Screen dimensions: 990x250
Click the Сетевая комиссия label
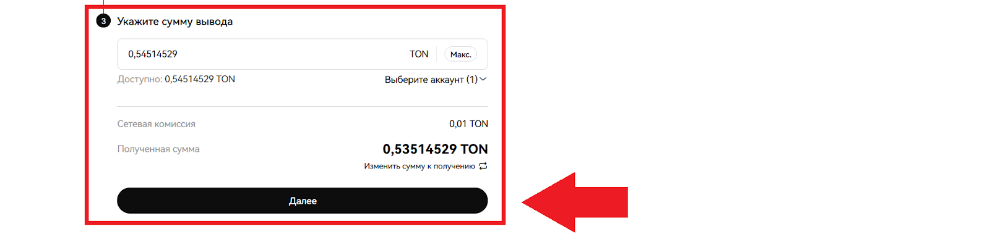pyautogui.click(x=157, y=124)
